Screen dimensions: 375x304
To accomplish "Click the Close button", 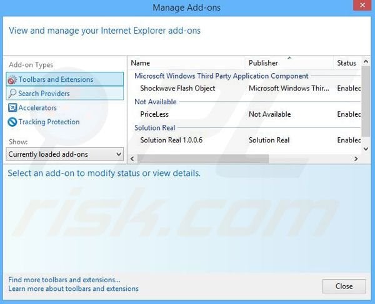I will (x=344, y=286).
